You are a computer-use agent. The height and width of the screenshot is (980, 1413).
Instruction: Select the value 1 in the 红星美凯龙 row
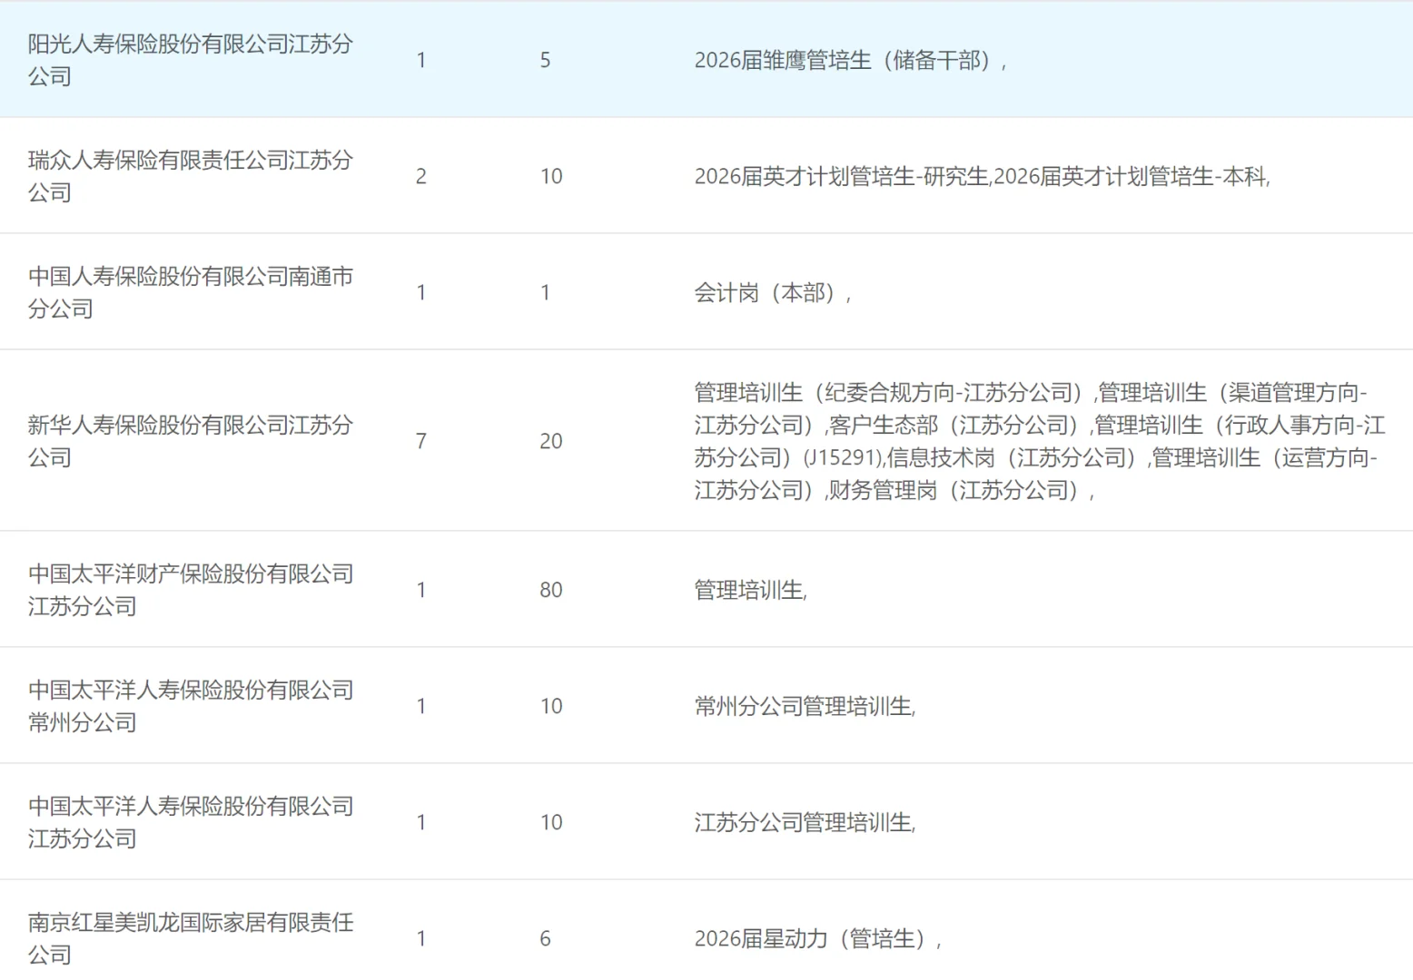point(421,938)
